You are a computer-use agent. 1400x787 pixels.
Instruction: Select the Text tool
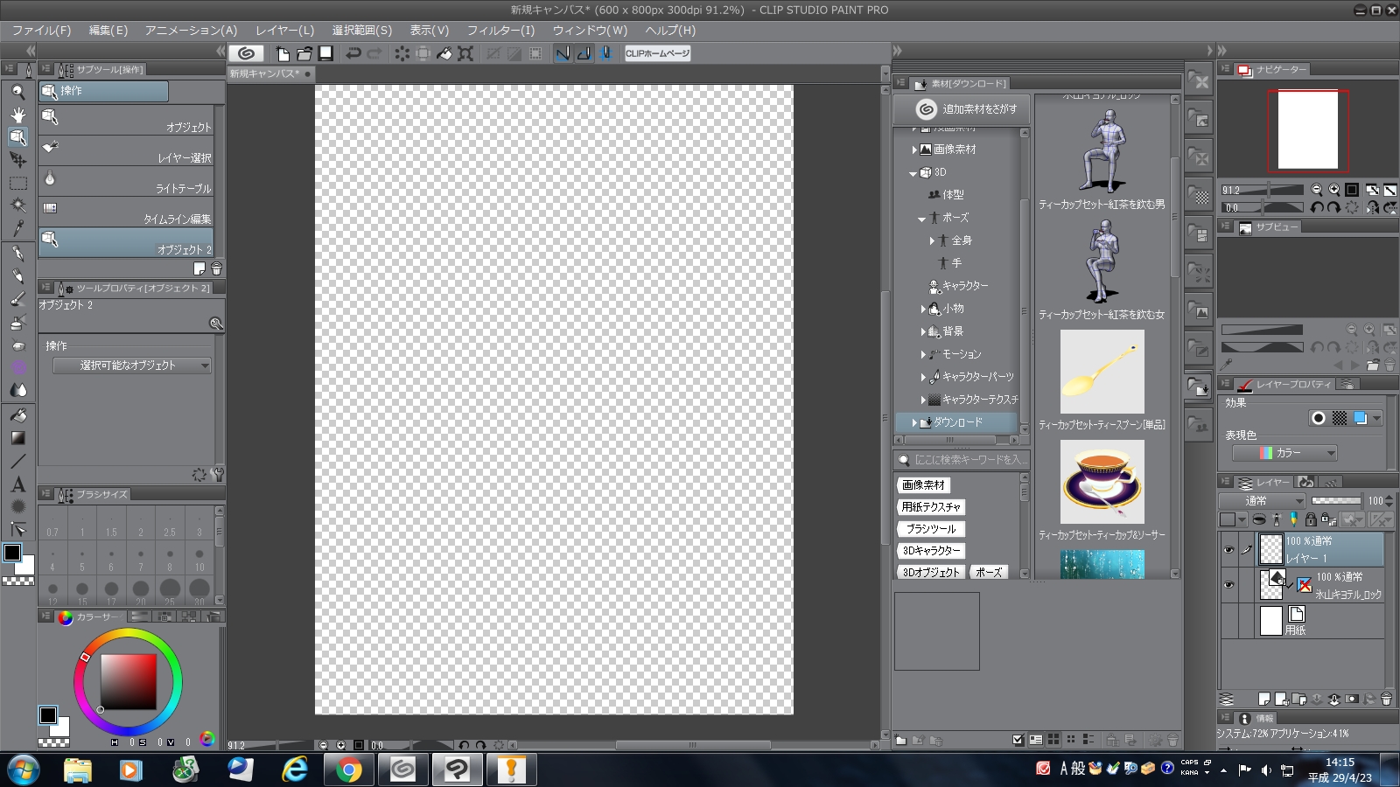pyautogui.click(x=17, y=484)
